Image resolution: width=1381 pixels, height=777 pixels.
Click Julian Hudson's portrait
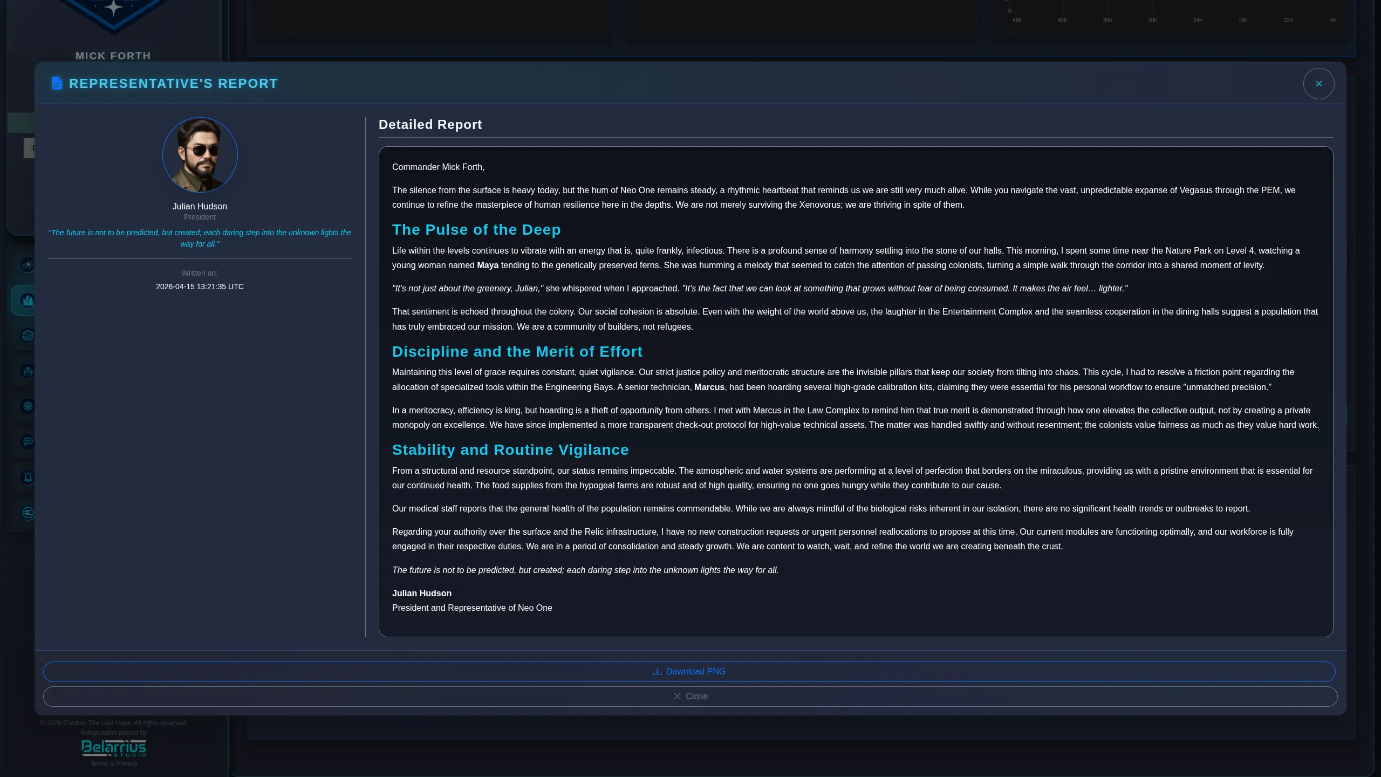[199, 155]
